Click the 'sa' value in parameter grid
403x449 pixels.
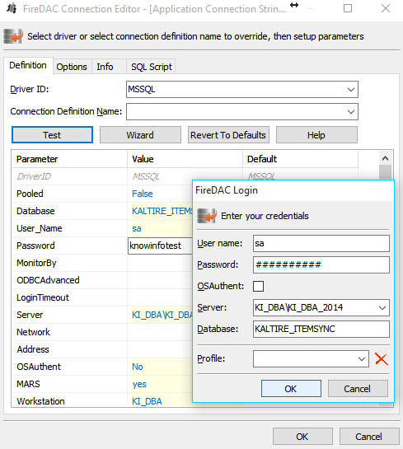point(137,228)
